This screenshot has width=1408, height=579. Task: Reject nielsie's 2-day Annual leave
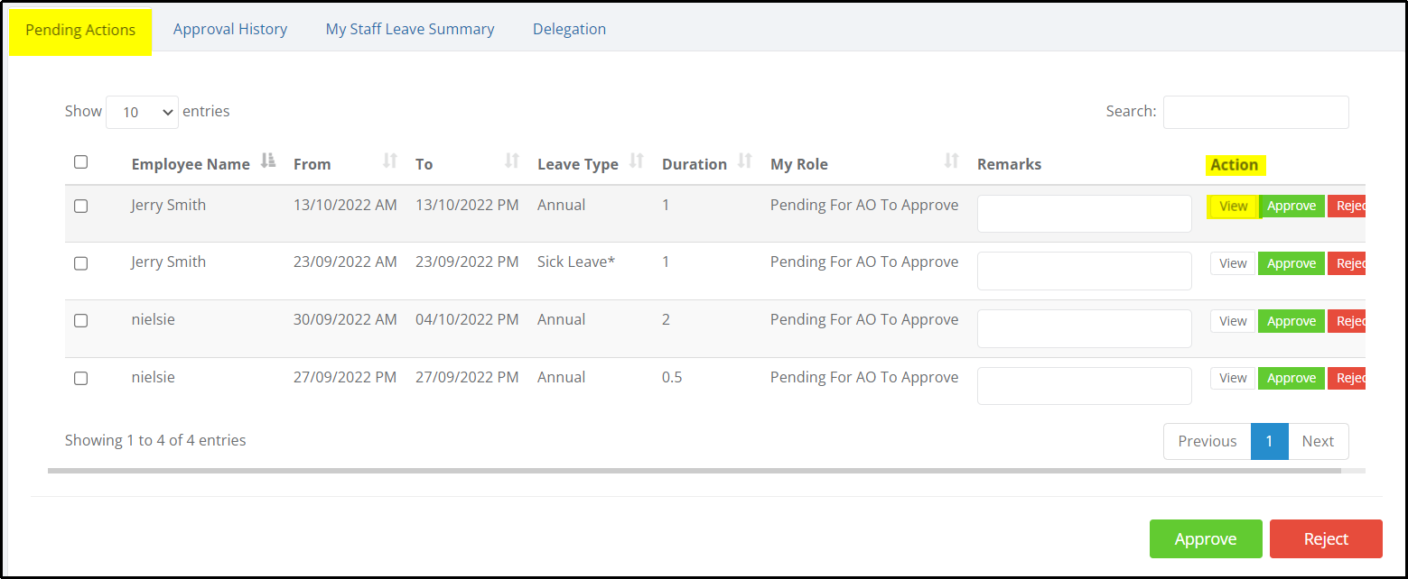[1347, 321]
